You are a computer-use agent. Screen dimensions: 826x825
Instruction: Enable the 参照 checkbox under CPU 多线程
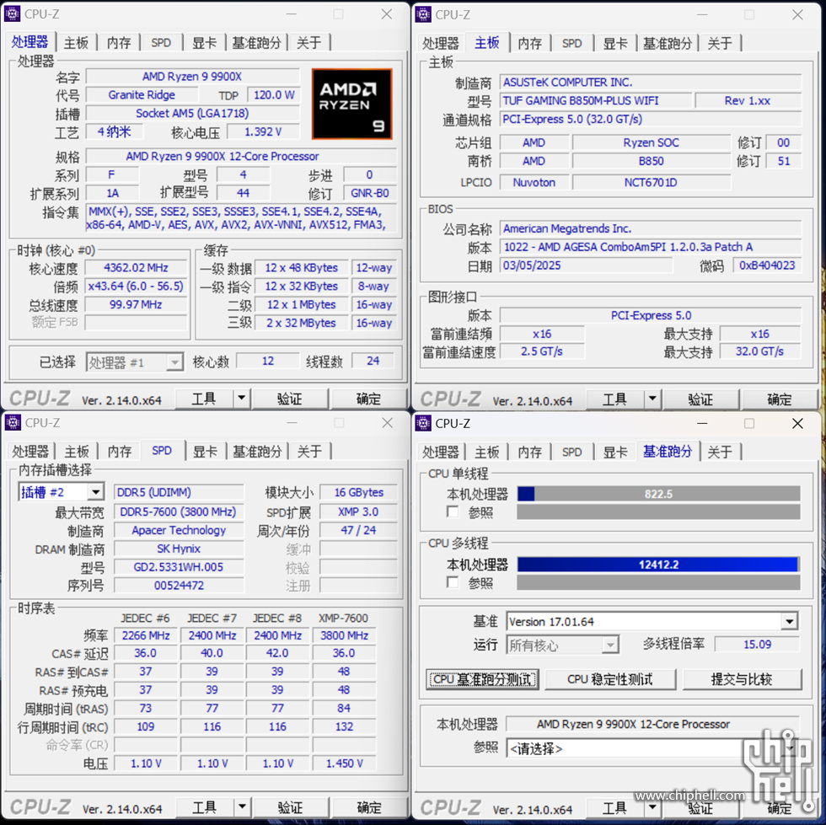453,582
